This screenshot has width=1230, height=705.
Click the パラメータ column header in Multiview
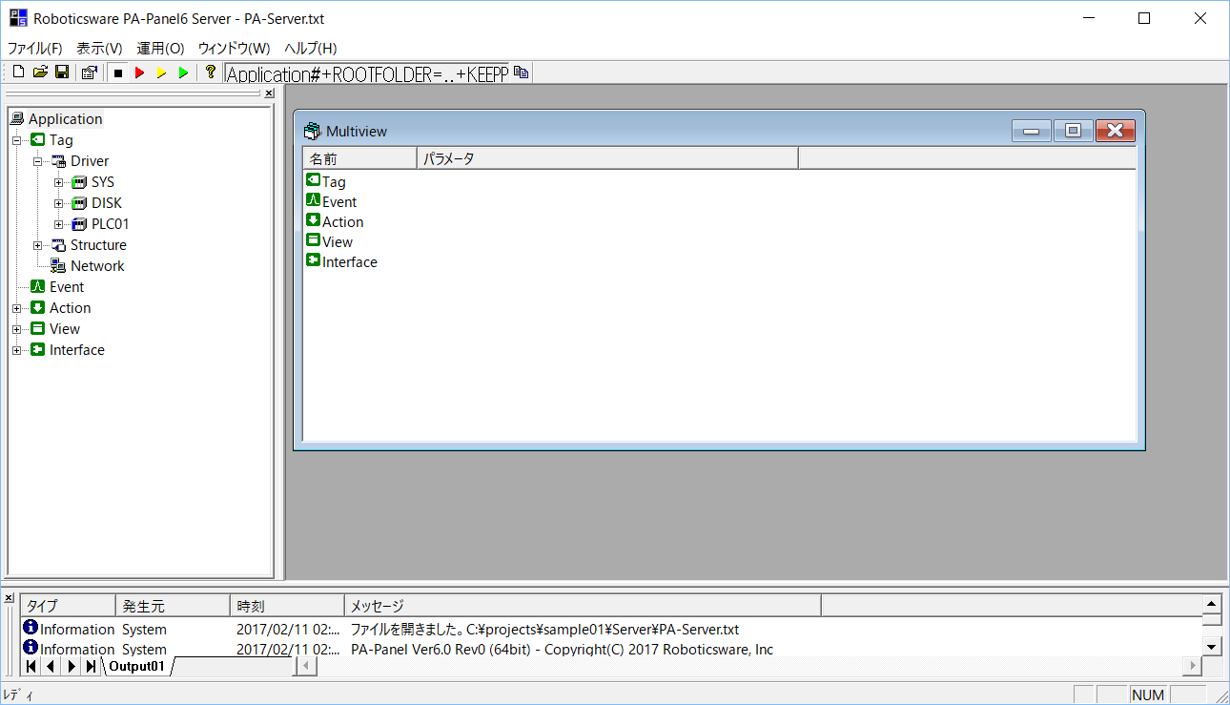(x=607, y=158)
